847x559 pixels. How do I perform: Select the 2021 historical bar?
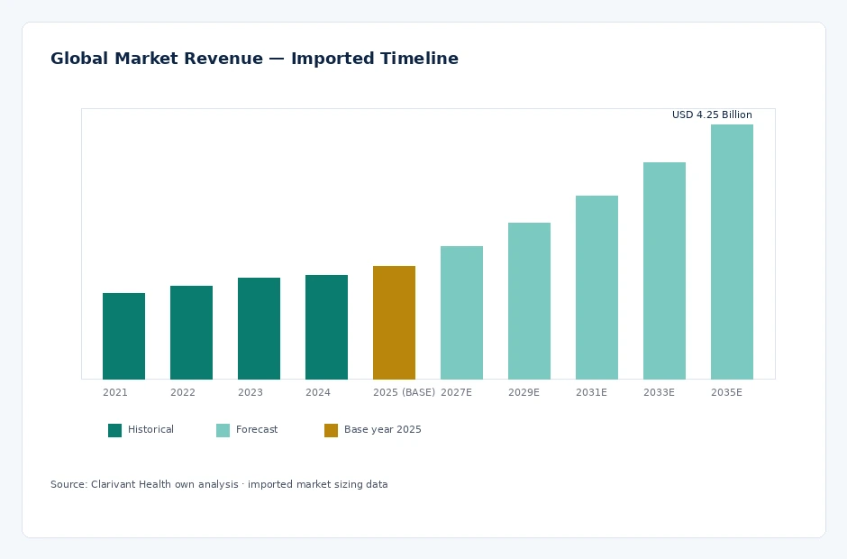[x=123, y=336]
